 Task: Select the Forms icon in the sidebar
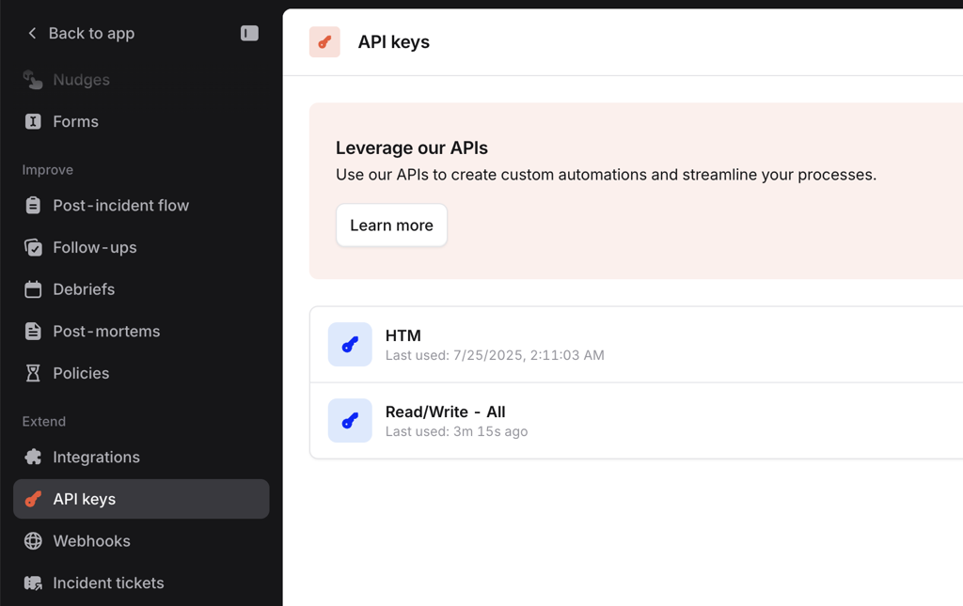32,121
